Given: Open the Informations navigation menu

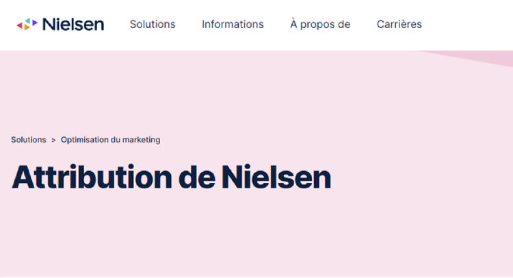Looking at the screenshot, I should point(233,24).
